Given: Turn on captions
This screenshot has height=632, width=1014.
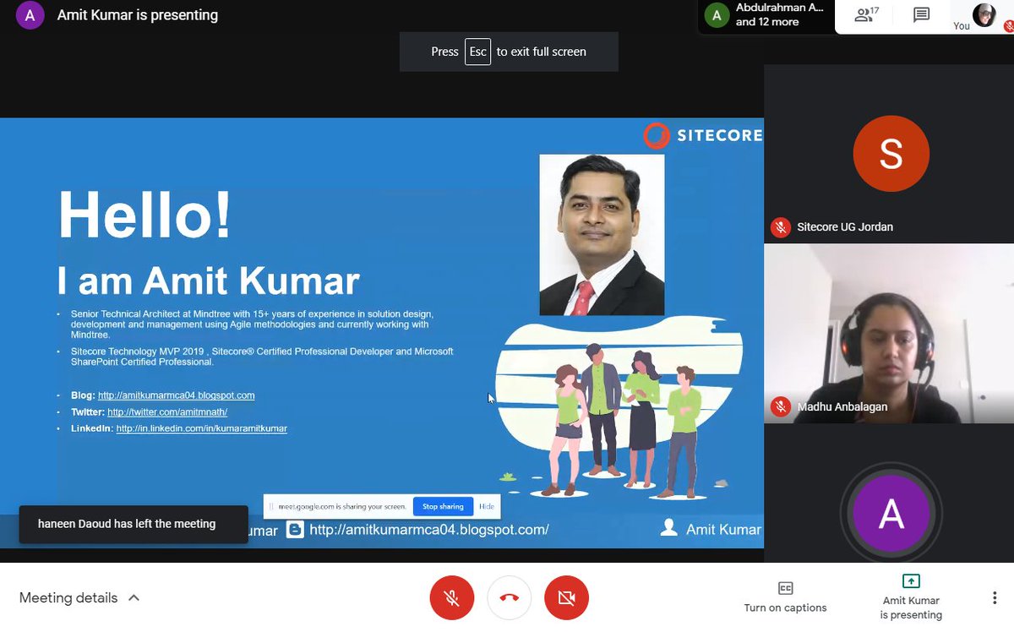Looking at the screenshot, I should [785, 597].
